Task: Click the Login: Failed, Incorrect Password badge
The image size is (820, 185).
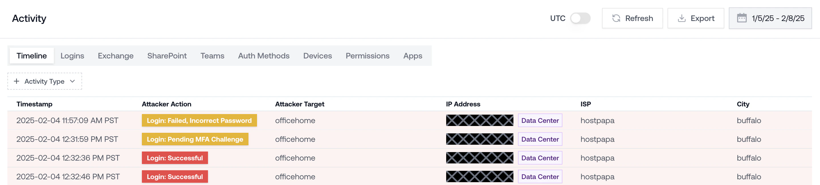Action: (x=199, y=120)
